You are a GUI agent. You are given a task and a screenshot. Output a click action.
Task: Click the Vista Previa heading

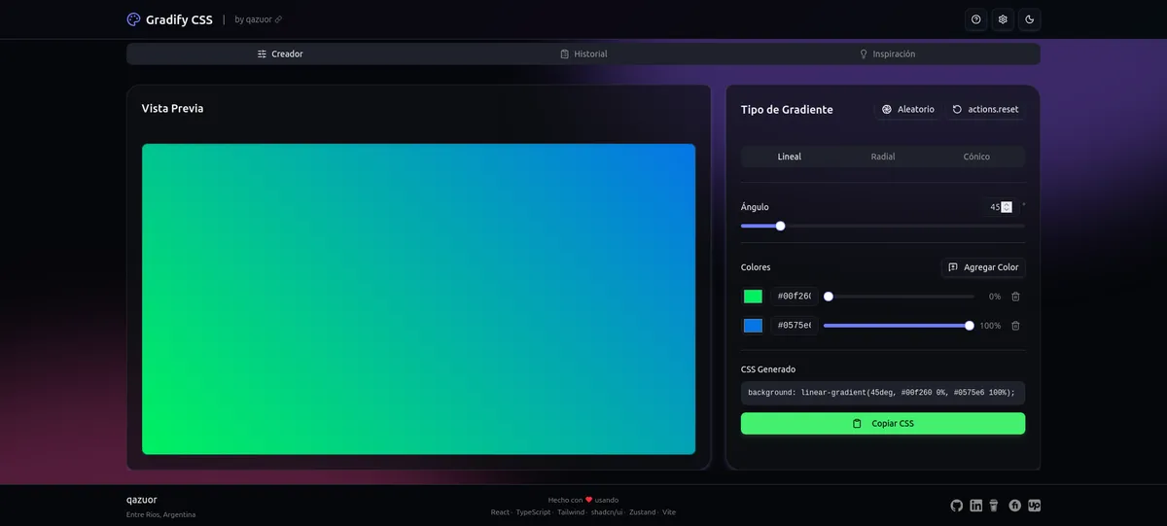click(x=172, y=109)
